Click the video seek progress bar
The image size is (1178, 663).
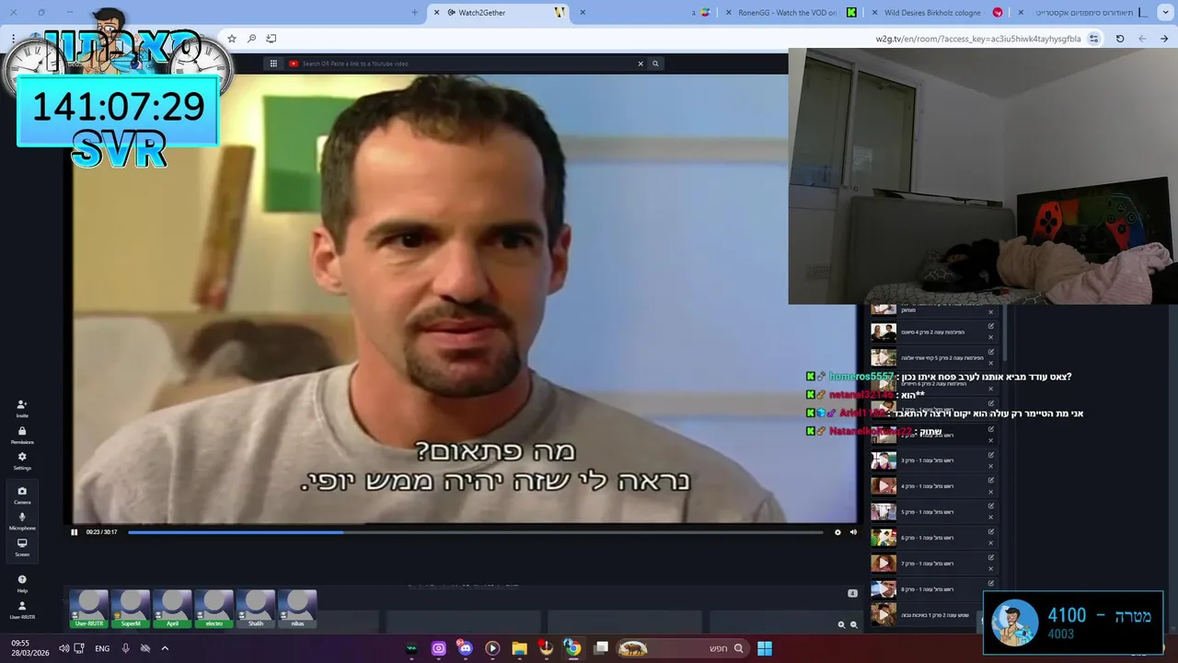tap(475, 531)
